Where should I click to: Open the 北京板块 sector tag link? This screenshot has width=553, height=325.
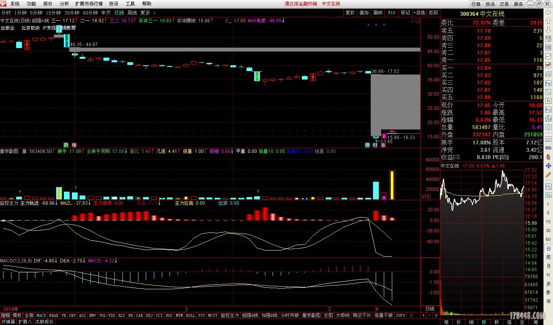[30, 28]
